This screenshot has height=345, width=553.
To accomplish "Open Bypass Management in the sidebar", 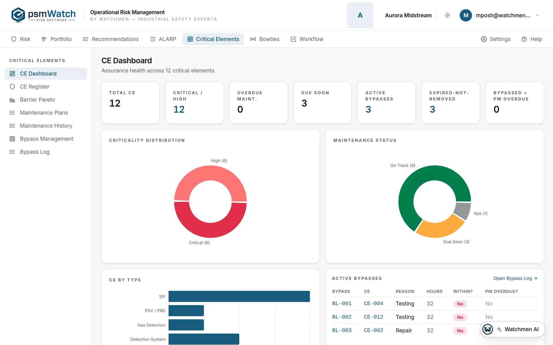I will [x=46, y=139].
